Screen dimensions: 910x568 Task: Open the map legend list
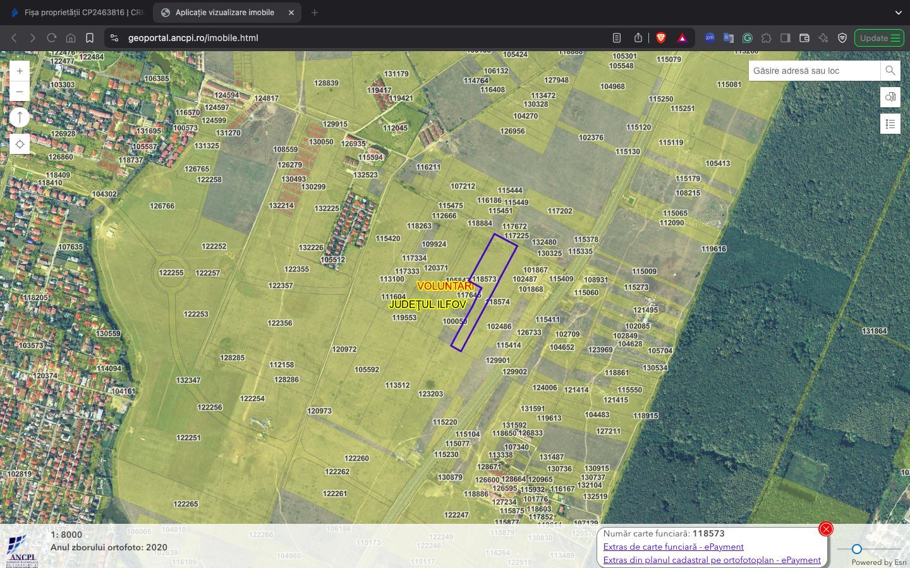click(890, 124)
